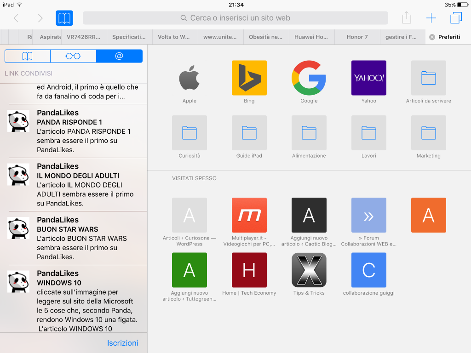Switch to the Aspirate tab
The image size is (471, 353).
click(x=48, y=37)
